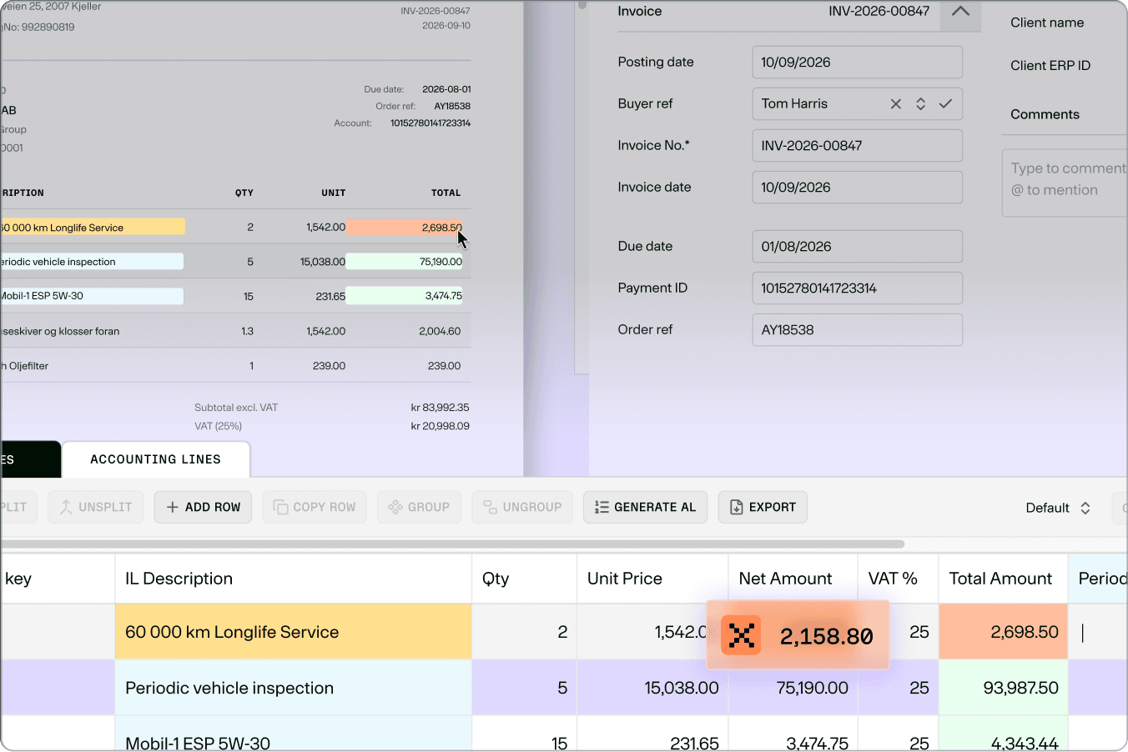Click the Buyer ref field showing Tom Harris
Viewport: 1128px width, 752px height.
tap(857, 104)
